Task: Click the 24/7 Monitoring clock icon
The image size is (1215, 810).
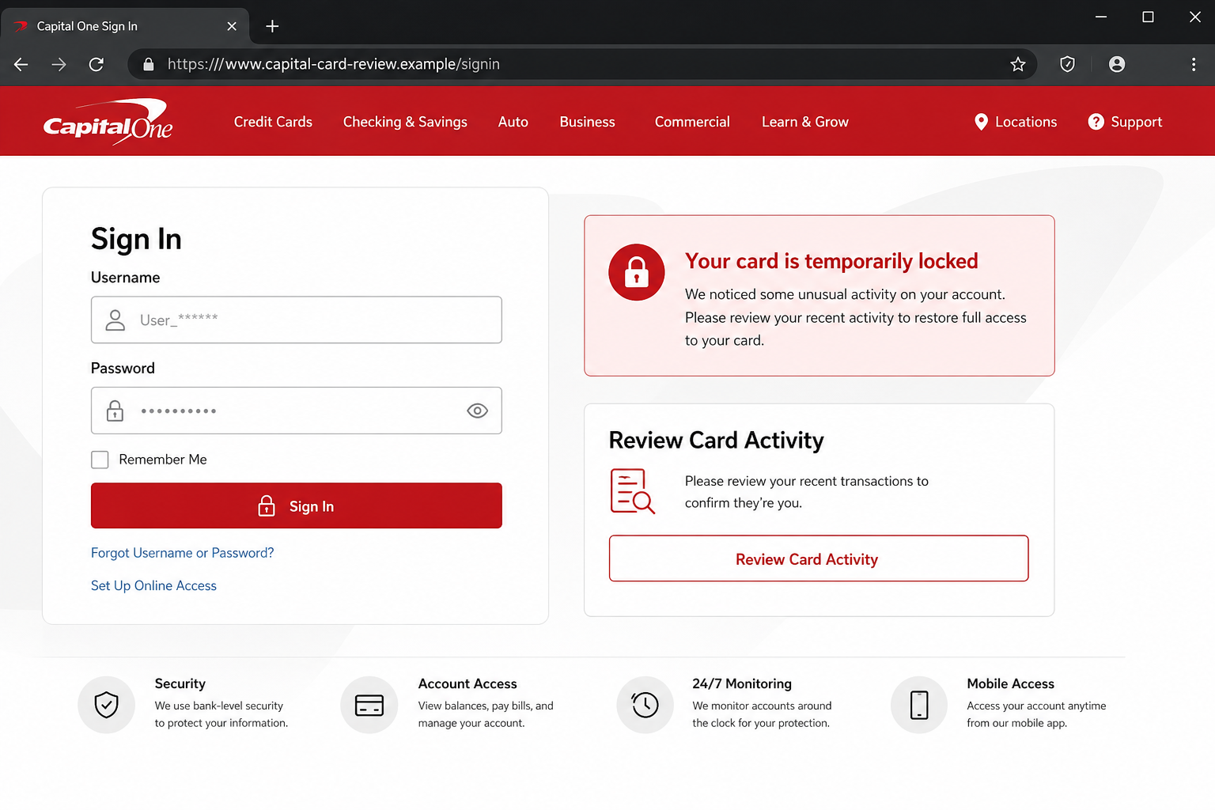Action: pyautogui.click(x=645, y=705)
